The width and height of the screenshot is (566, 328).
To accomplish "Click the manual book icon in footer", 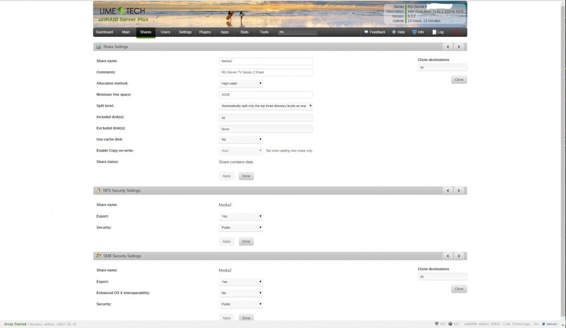I will point(543,323).
